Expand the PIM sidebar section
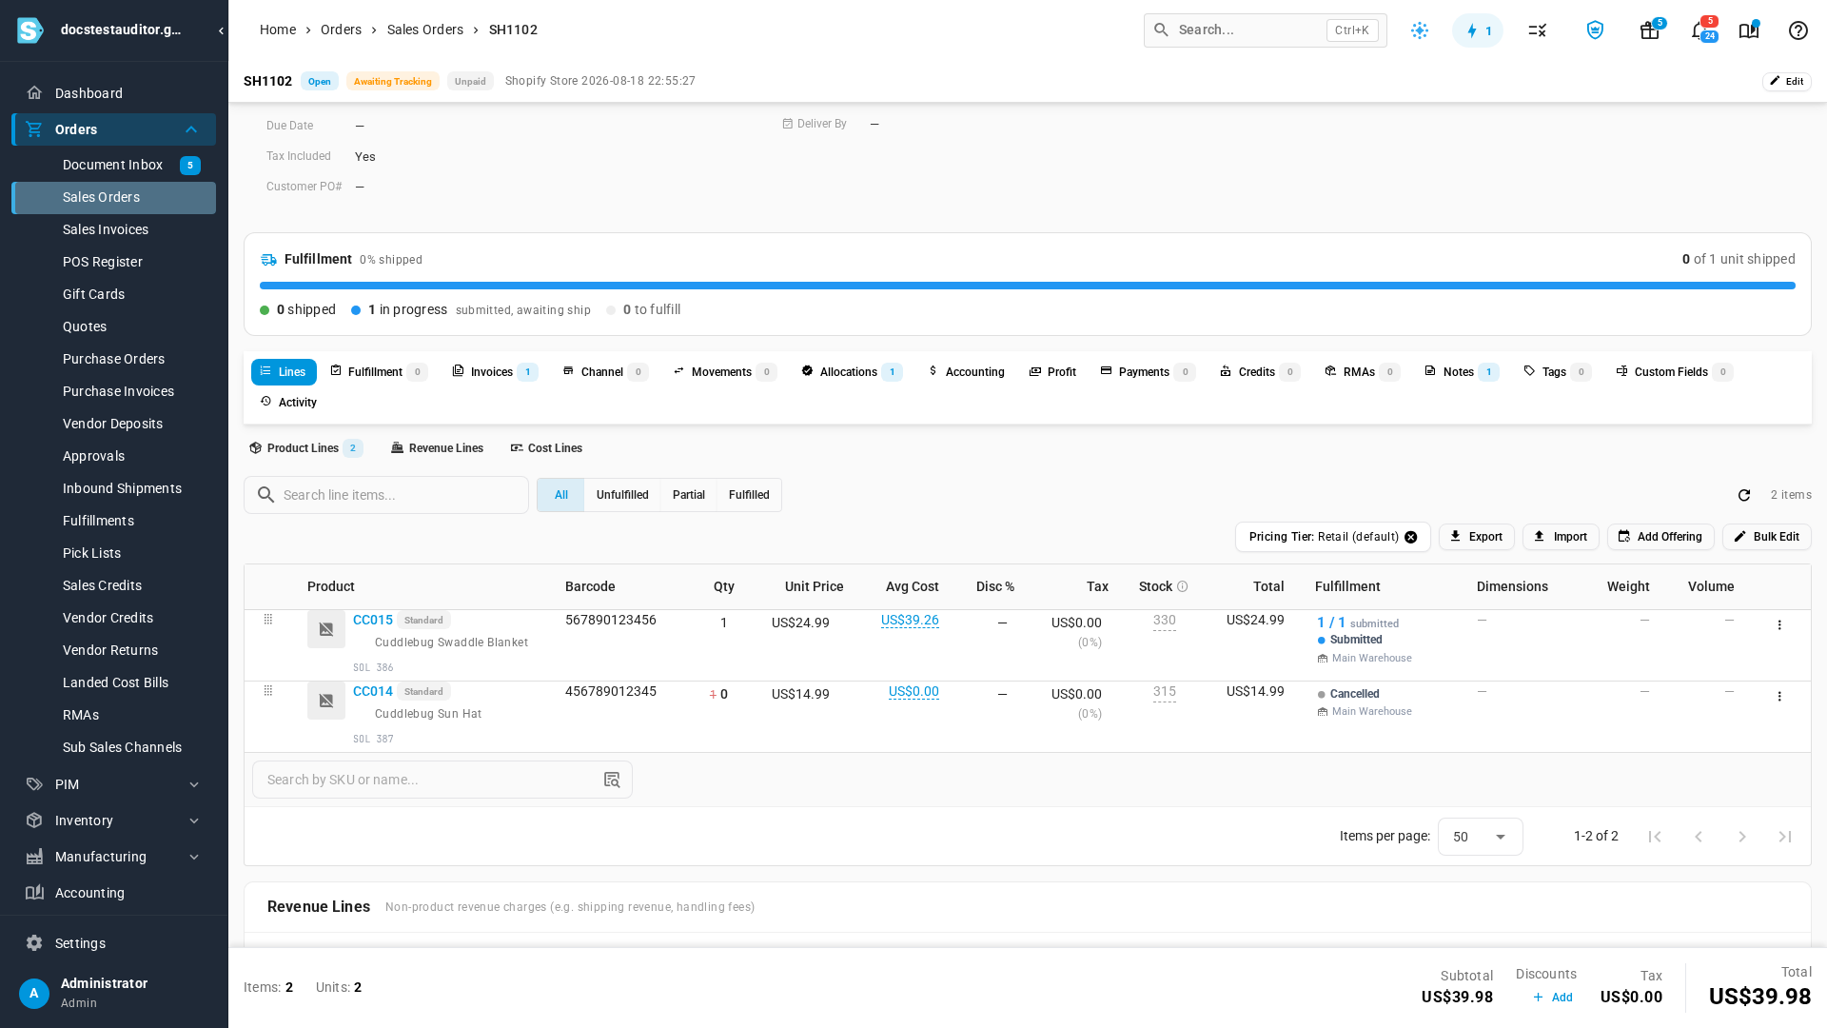The image size is (1827, 1028). tap(194, 784)
